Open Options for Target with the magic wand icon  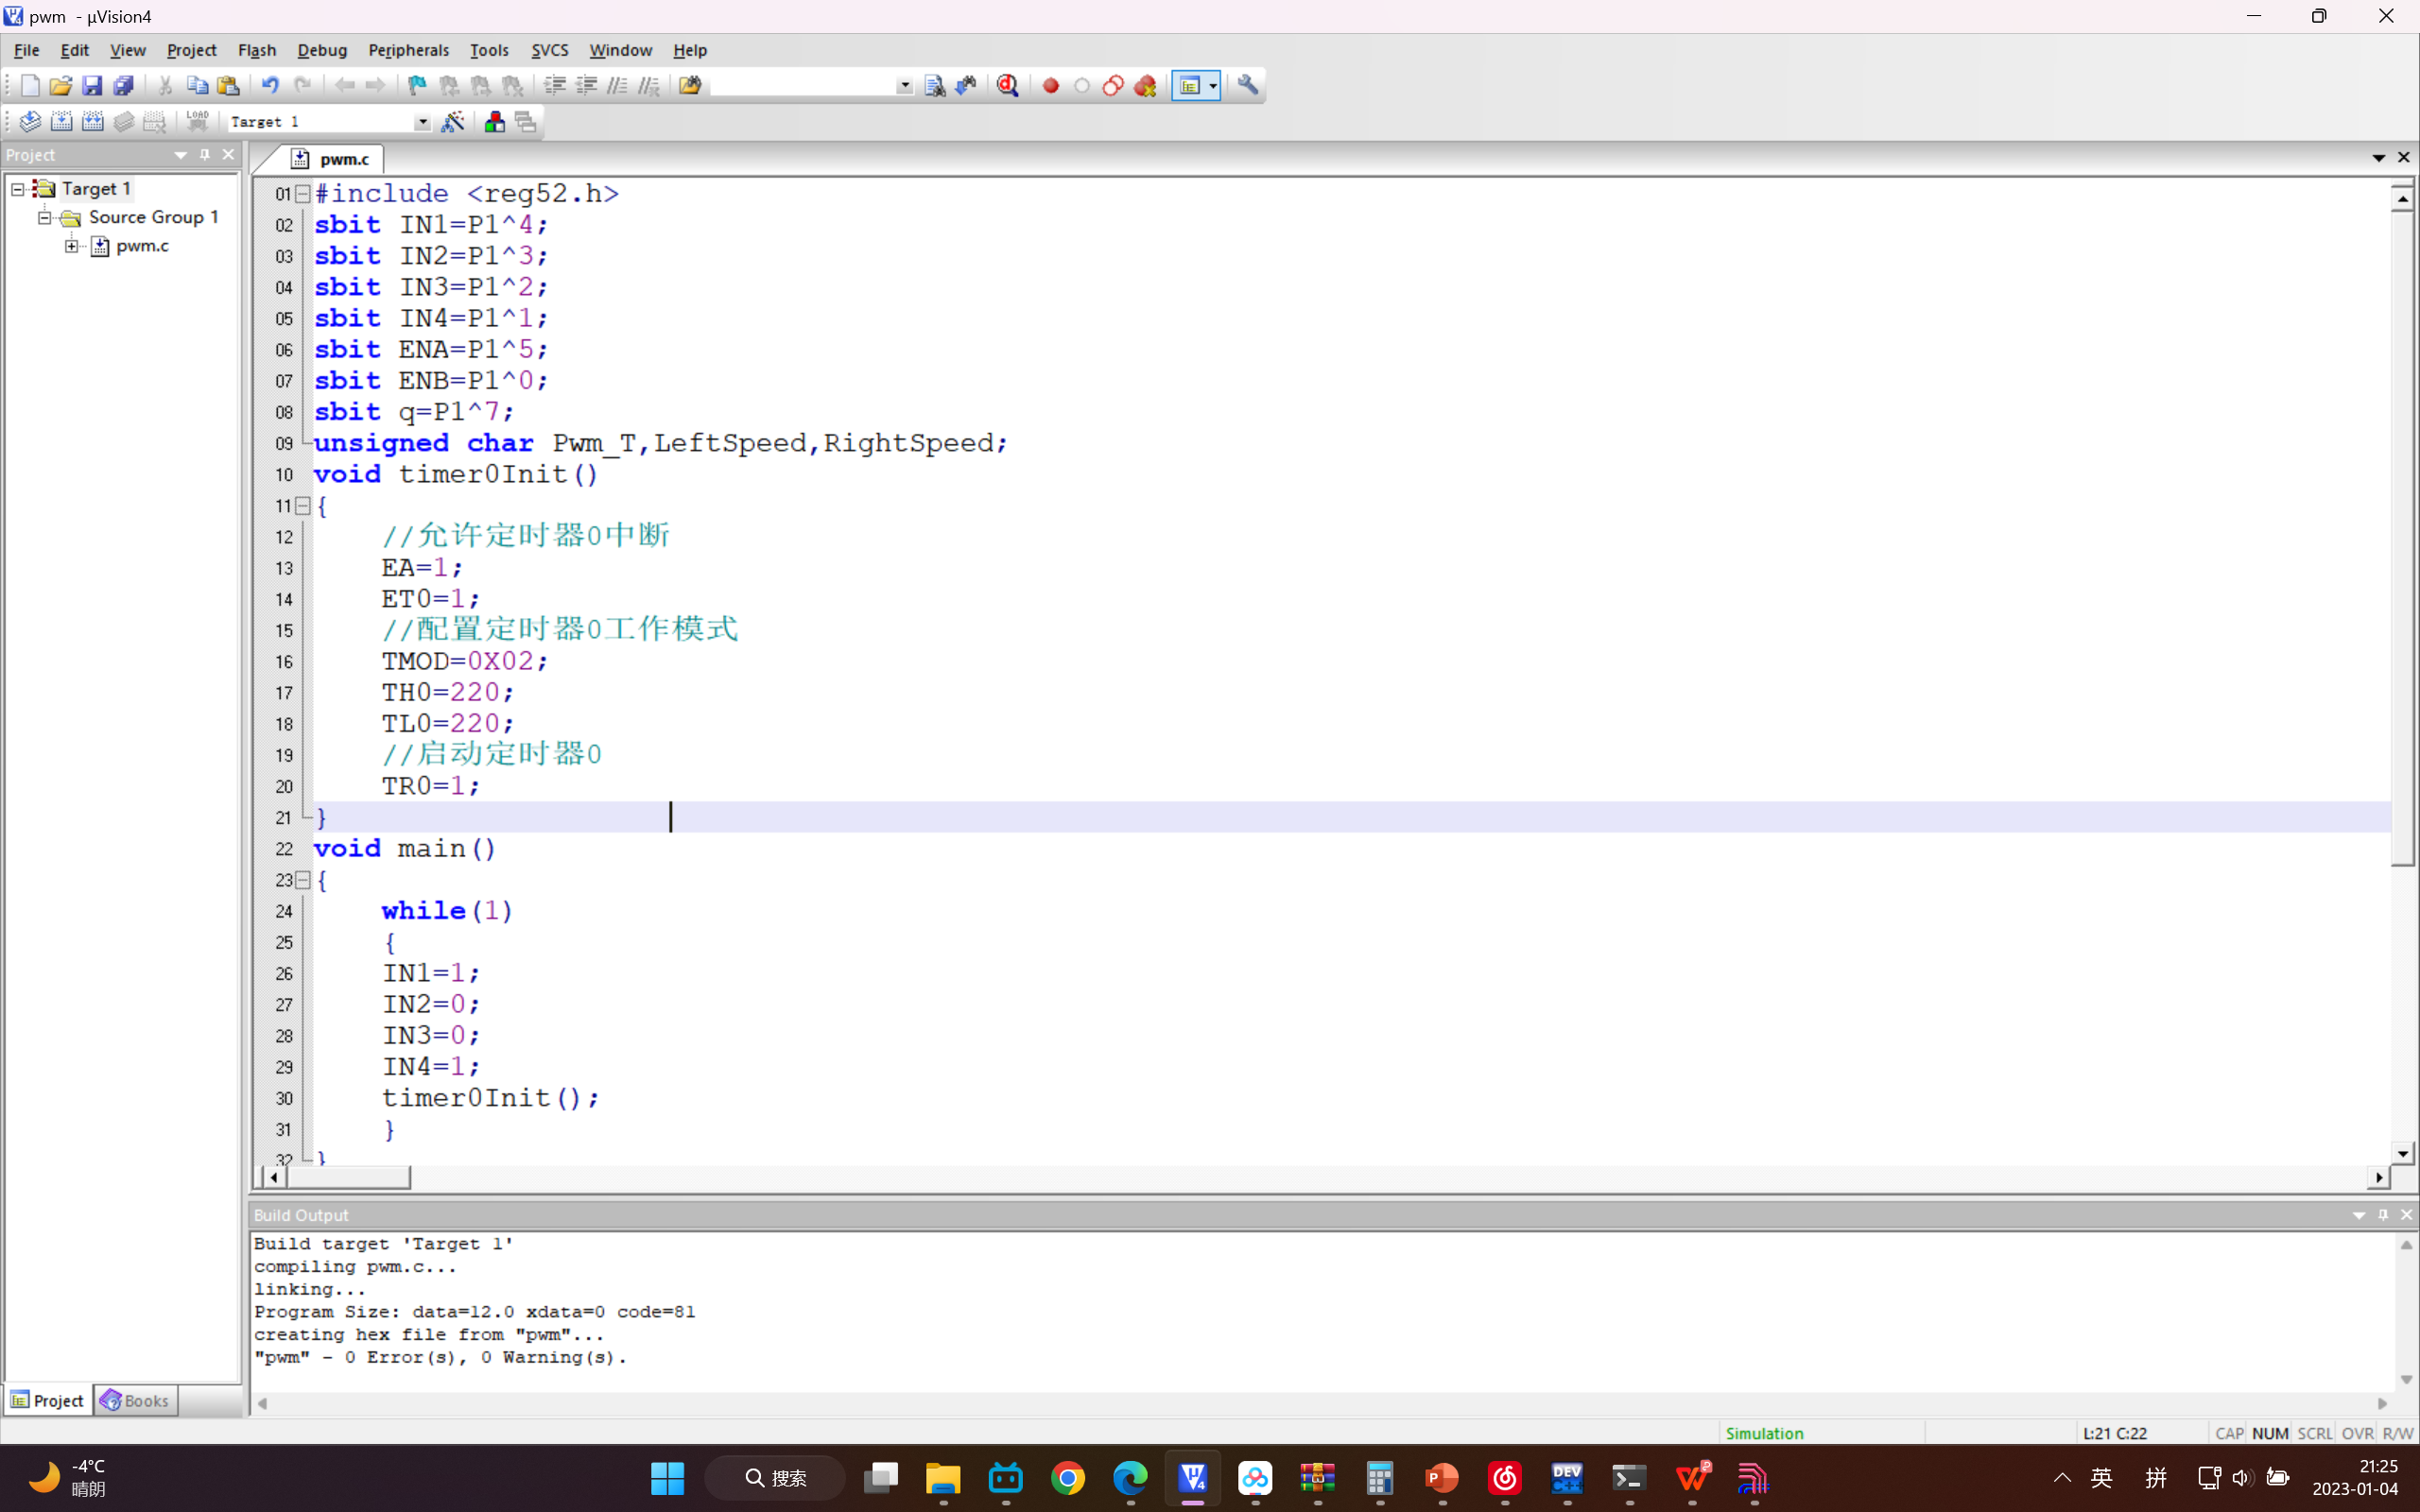coord(453,122)
